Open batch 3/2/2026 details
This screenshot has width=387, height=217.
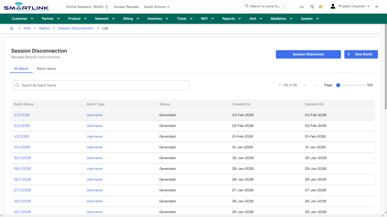[22, 115]
